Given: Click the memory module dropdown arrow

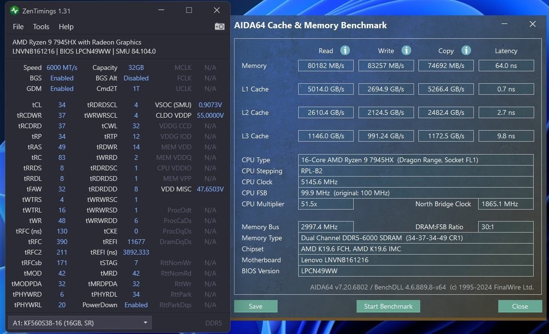Looking at the screenshot, I should (x=146, y=323).
